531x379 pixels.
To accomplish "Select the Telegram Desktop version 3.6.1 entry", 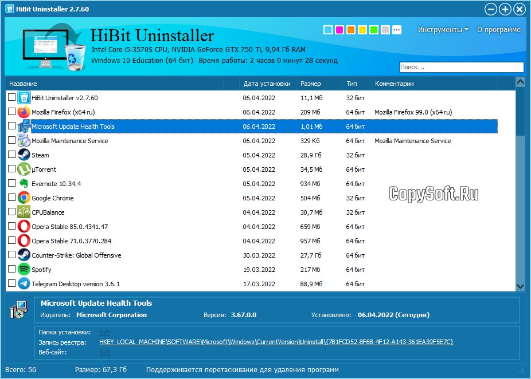I will [76, 284].
